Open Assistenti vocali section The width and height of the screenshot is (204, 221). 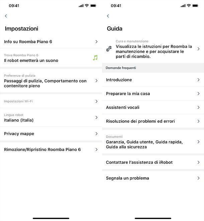tap(152, 107)
